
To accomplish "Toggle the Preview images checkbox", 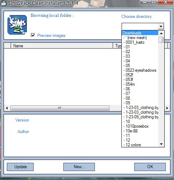I will point(33,35).
